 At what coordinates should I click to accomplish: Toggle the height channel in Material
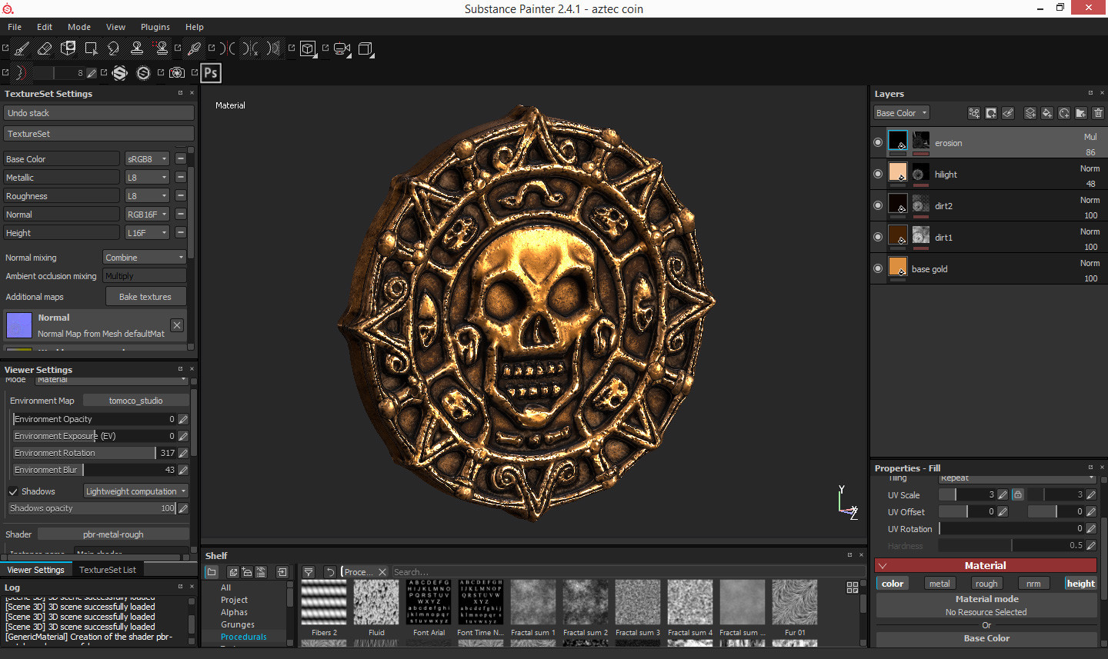pyautogui.click(x=1080, y=584)
